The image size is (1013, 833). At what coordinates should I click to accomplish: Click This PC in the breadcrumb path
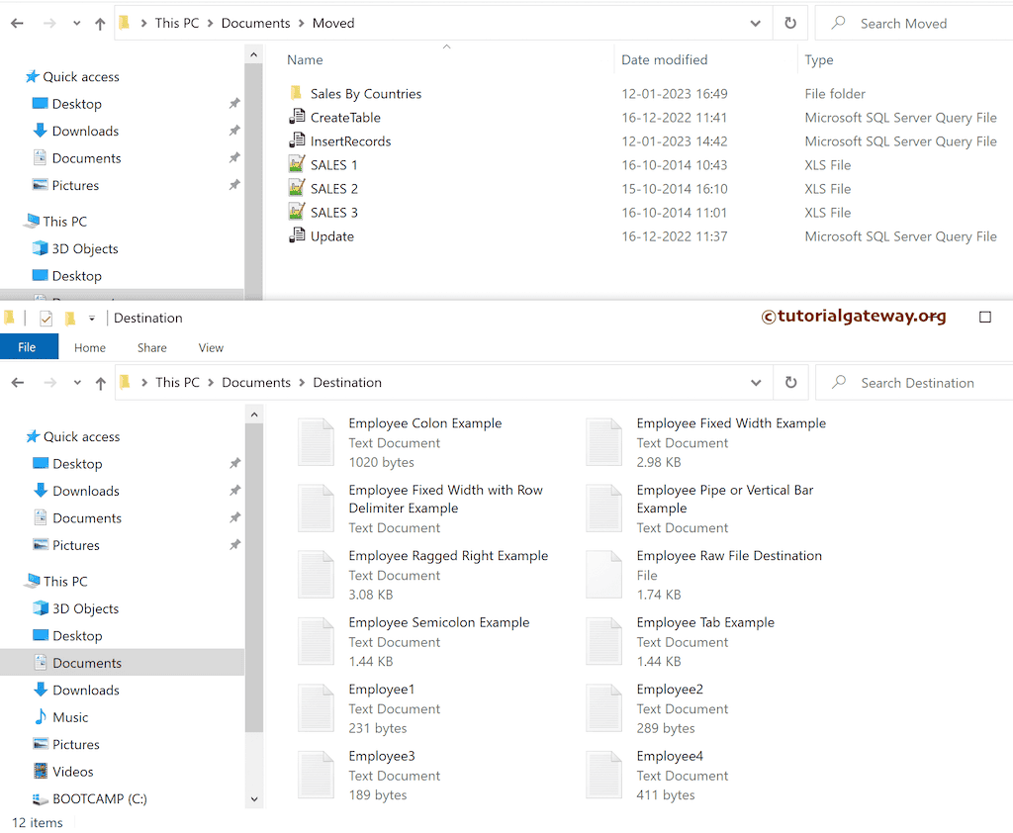[176, 382]
